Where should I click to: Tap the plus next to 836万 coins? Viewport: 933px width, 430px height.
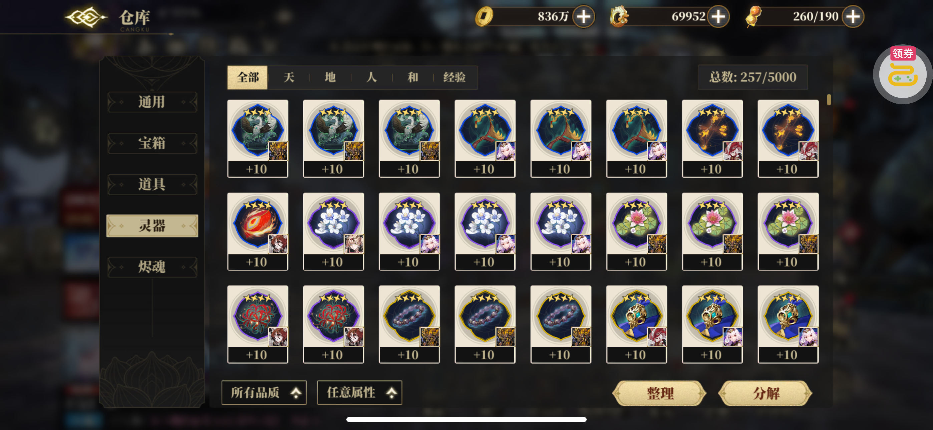click(x=584, y=17)
